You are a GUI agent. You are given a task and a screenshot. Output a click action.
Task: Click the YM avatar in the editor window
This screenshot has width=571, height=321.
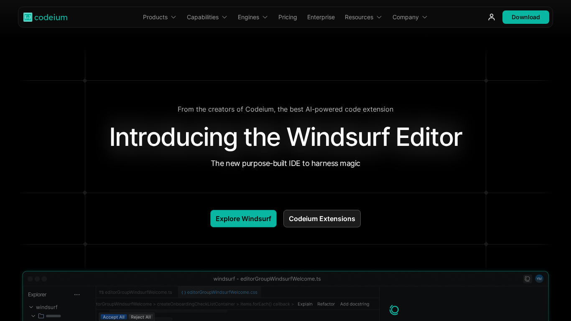[x=539, y=279]
